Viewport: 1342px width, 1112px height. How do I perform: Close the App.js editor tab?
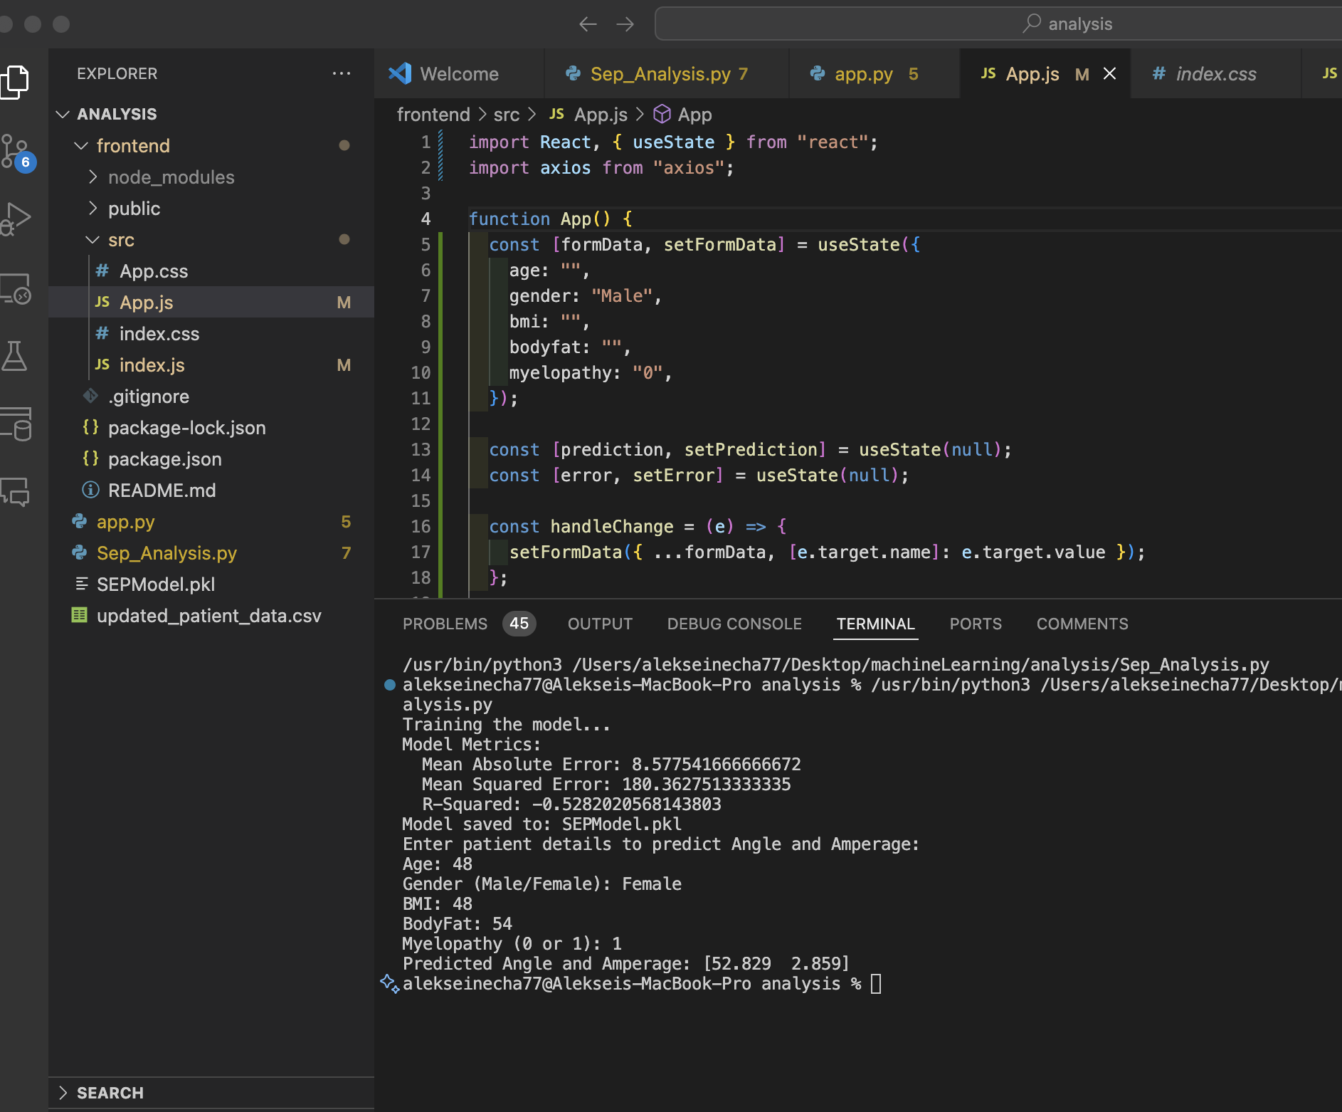[x=1109, y=74]
